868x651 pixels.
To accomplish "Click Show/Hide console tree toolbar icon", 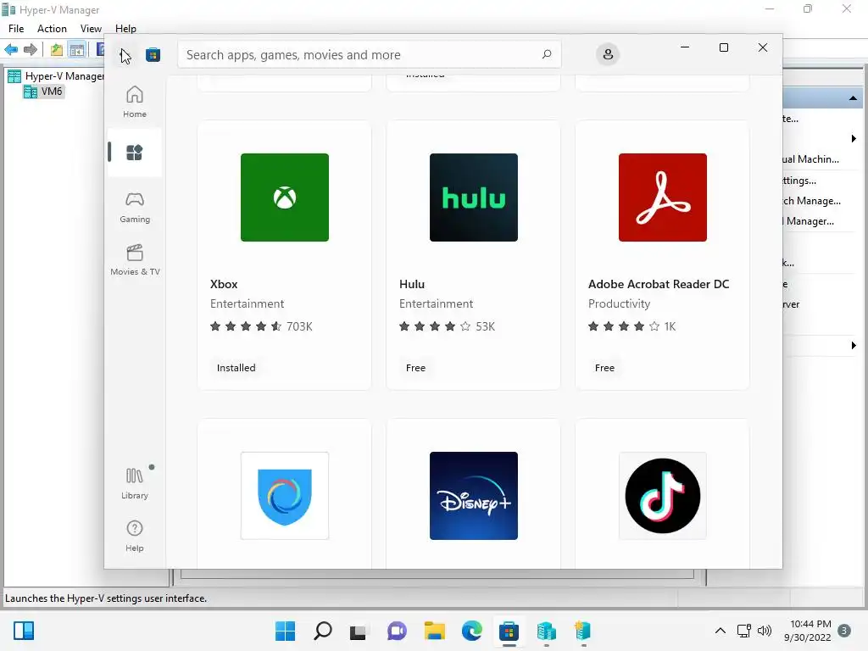I will tap(77, 49).
